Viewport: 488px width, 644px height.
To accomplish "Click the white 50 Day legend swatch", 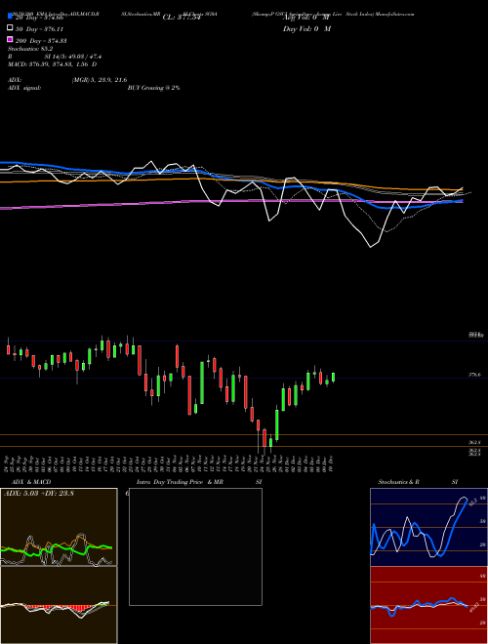I will click(10, 27).
